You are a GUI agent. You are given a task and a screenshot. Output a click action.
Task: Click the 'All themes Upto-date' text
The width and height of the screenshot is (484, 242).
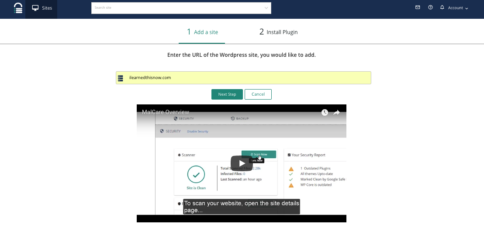pyautogui.click(x=317, y=174)
